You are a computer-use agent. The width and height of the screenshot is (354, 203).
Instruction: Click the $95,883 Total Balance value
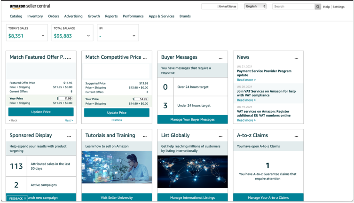(x=63, y=36)
